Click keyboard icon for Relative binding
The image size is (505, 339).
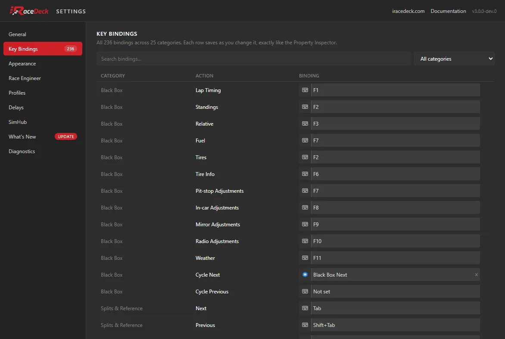click(x=305, y=123)
